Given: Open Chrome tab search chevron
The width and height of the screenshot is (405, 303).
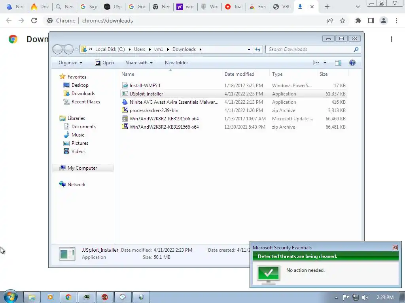Looking at the screenshot, I should (358, 7).
